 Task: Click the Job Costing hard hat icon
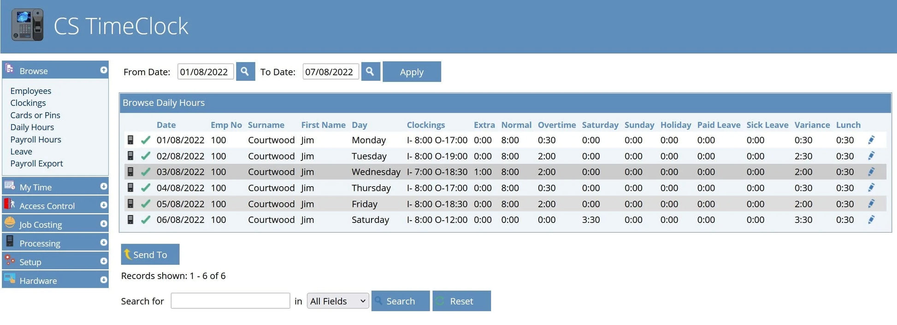tap(10, 222)
